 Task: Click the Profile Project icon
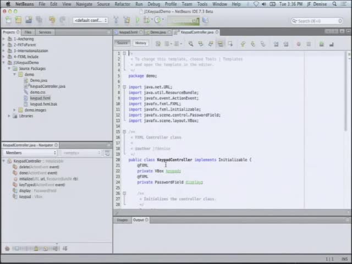(158, 20)
